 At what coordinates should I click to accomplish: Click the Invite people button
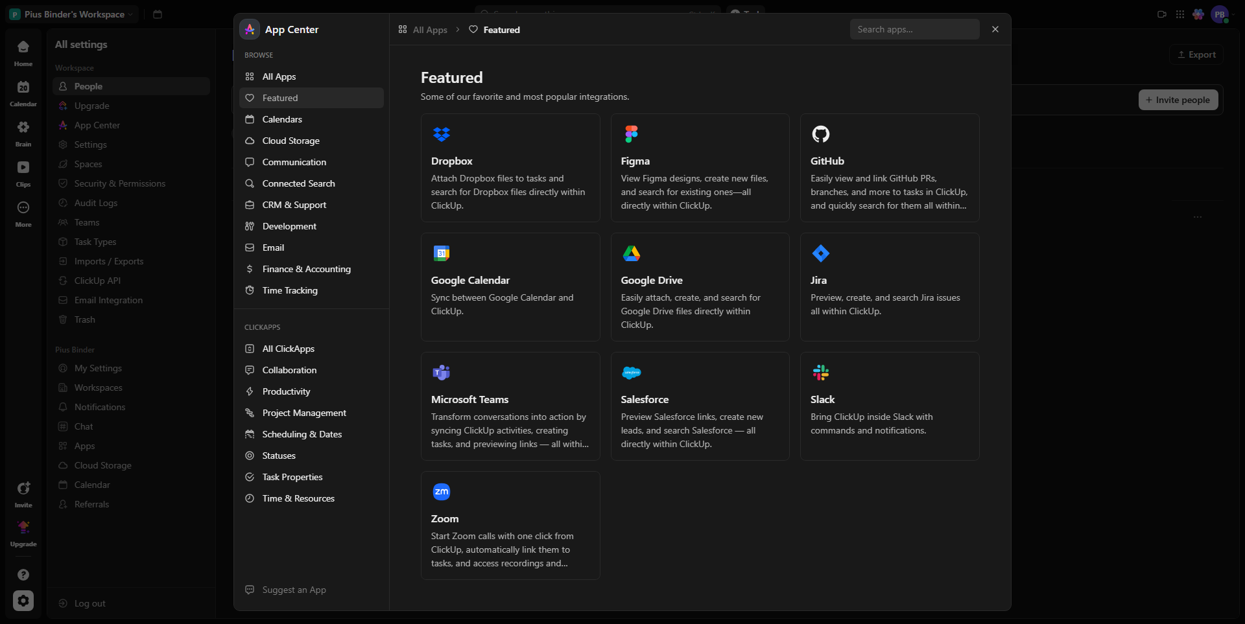click(1178, 100)
